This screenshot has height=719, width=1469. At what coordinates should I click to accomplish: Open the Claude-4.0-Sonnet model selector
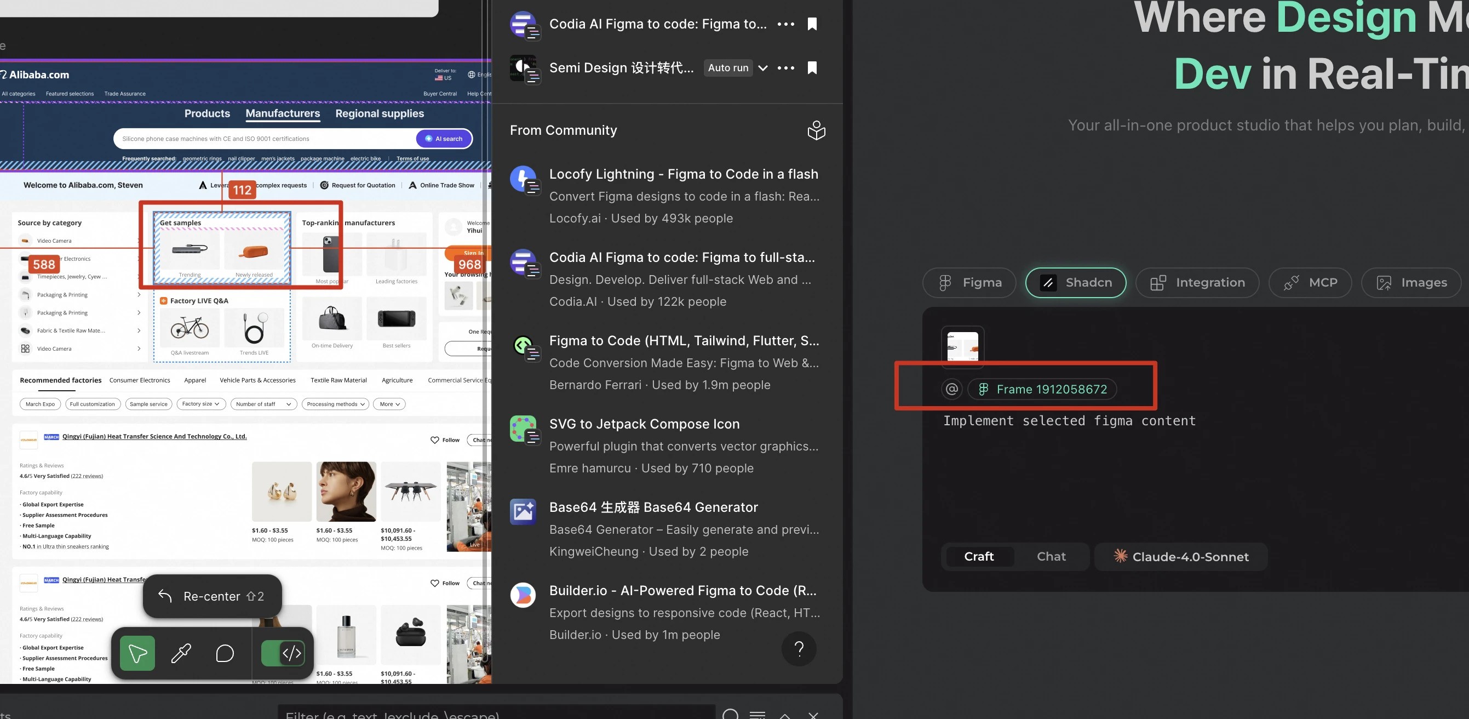coord(1180,556)
